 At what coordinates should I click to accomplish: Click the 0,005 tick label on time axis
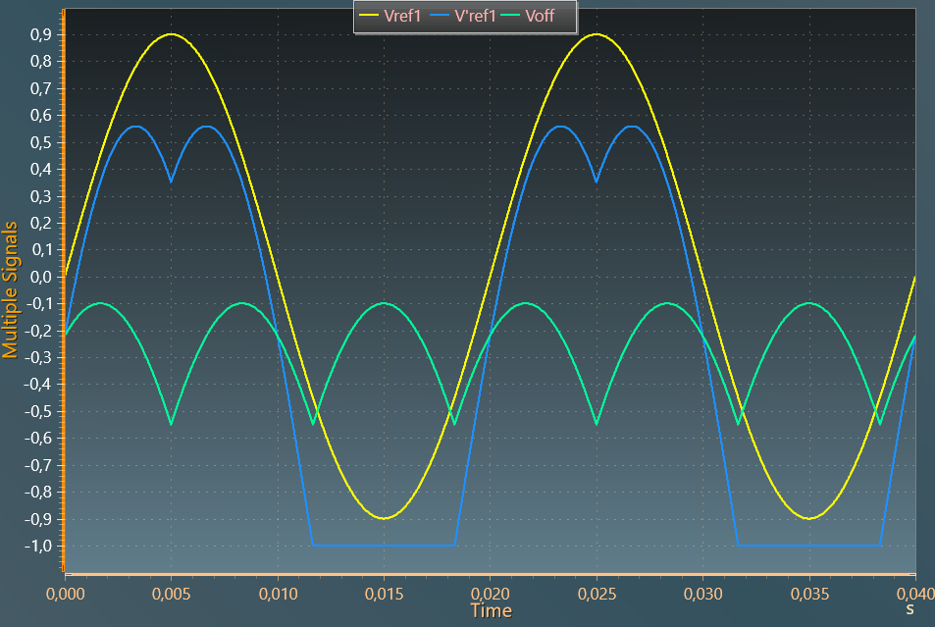coord(171,594)
